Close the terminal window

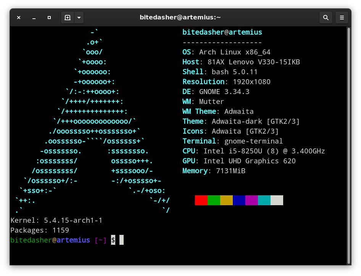[x=19, y=18]
